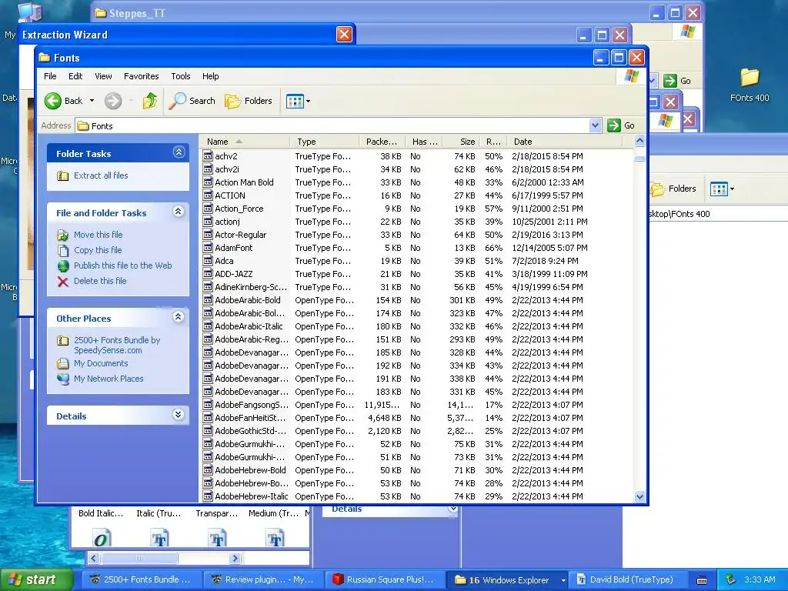Open 2500+ Fonts Bundle by SpeedySense.com link
Screen dimensions: 788x591
(117, 346)
